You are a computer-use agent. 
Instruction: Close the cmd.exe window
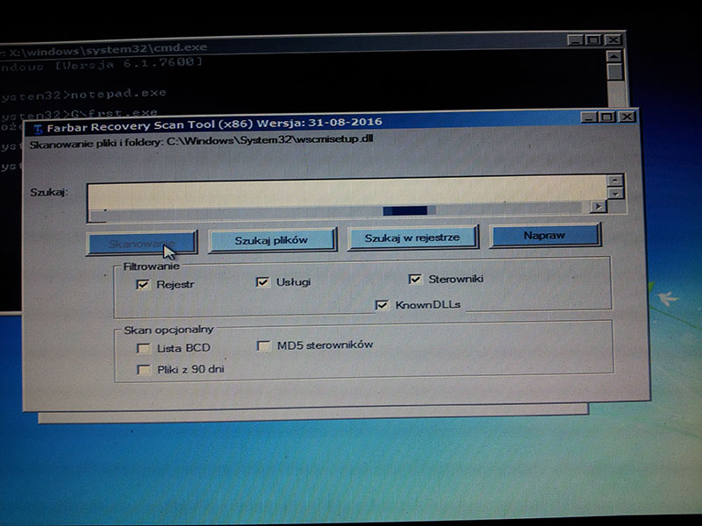click(x=612, y=39)
